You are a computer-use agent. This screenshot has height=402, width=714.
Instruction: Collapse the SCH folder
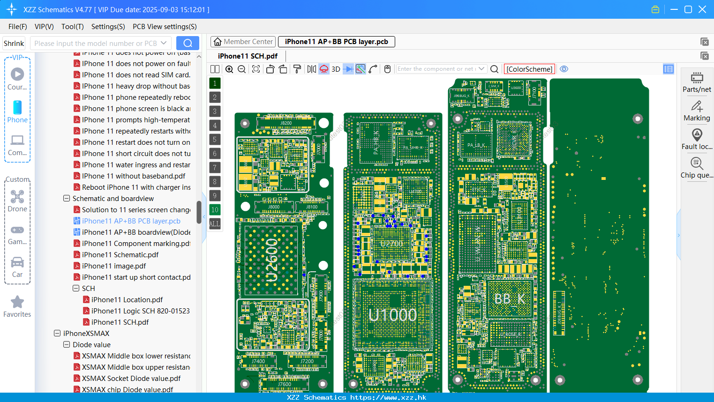pyautogui.click(x=76, y=289)
